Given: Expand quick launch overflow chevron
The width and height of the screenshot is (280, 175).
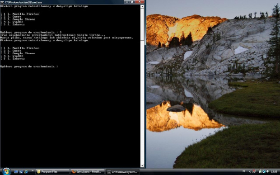Looking at the screenshot, I should point(33,171).
